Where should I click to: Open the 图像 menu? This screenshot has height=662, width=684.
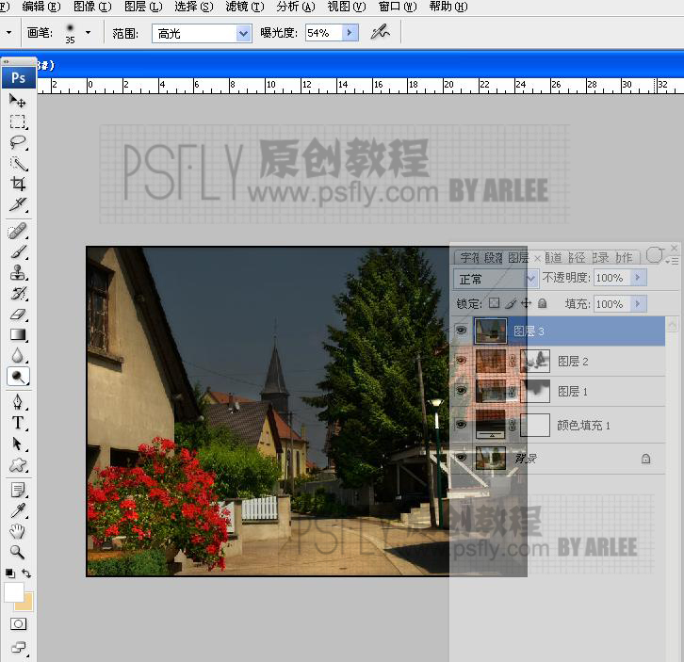(92, 7)
